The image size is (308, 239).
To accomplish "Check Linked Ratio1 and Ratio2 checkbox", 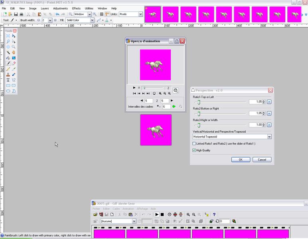I will [x=194, y=143].
